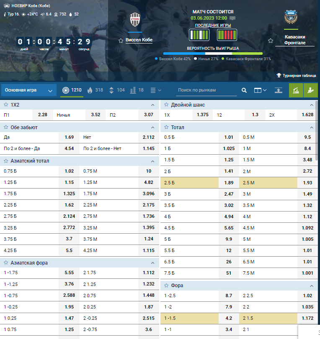Open the Основная игра dropdown

pos(29,90)
